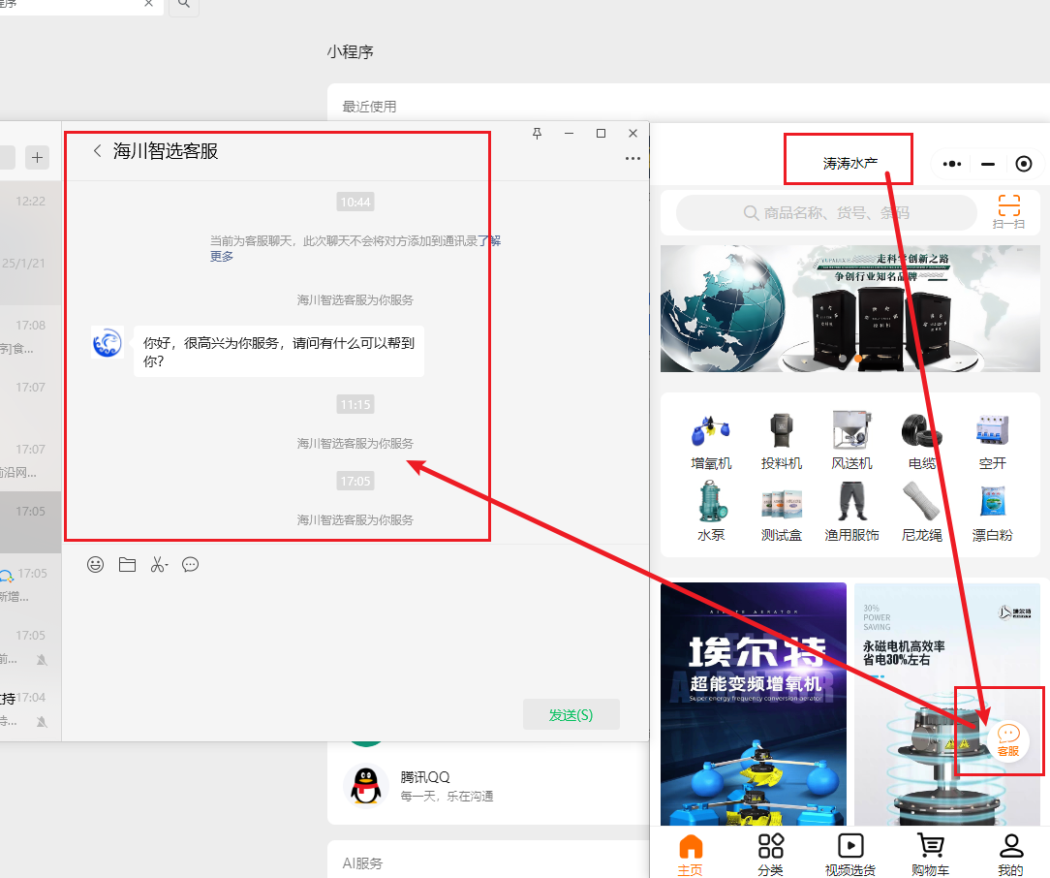
Task: Switch to 主页 tab
Action: (691, 856)
